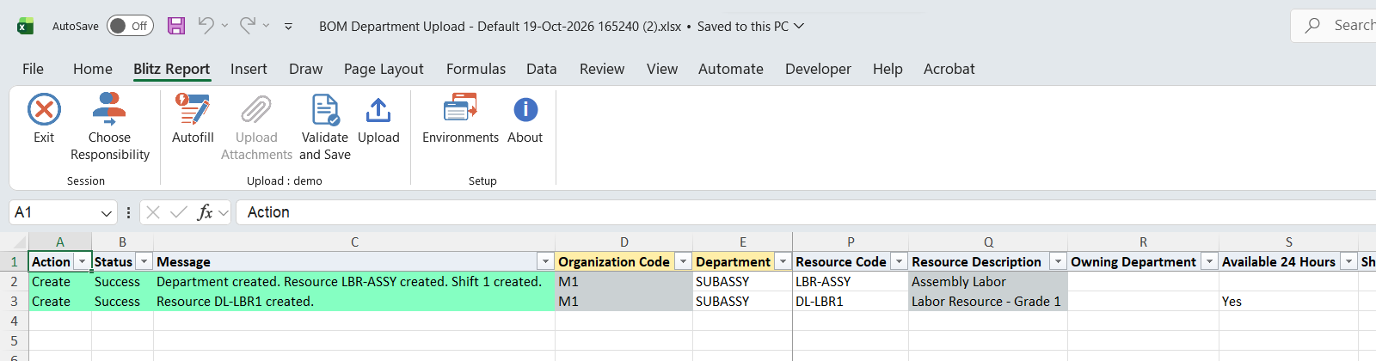The height and width of the screenshot is (361, 1376).
Task: Switch to the Formulas tab
Action: tap(476, 69)
